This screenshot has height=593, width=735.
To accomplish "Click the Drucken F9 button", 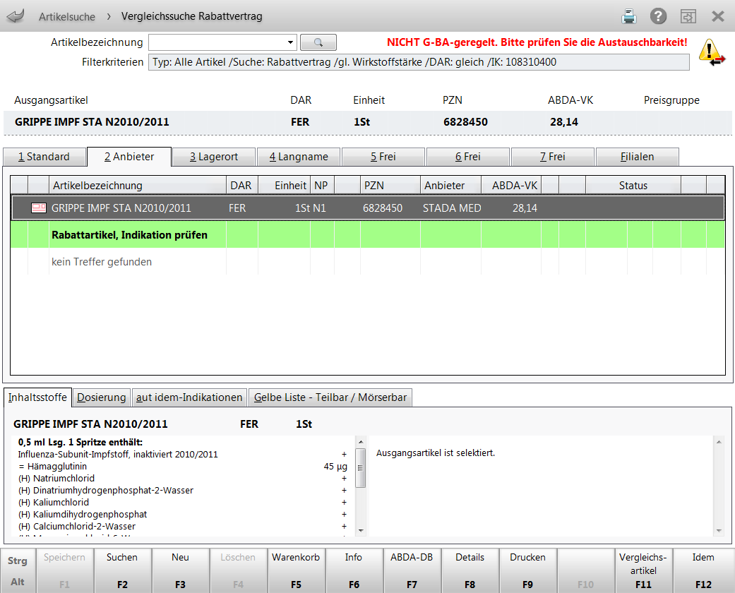I will pyautogui.click(x=528, y=570).
